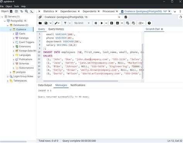Image resolution: width=183 pixels, height=143 pixels.
Task: Expand the Casts node
Action: click(14, 34)
